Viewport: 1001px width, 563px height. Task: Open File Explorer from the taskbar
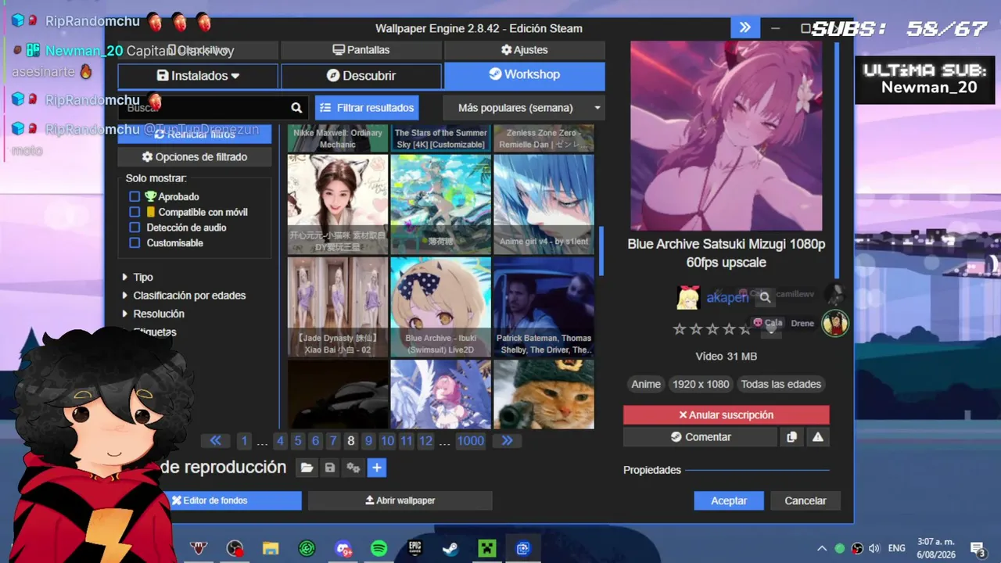click(x=271, y=548)
